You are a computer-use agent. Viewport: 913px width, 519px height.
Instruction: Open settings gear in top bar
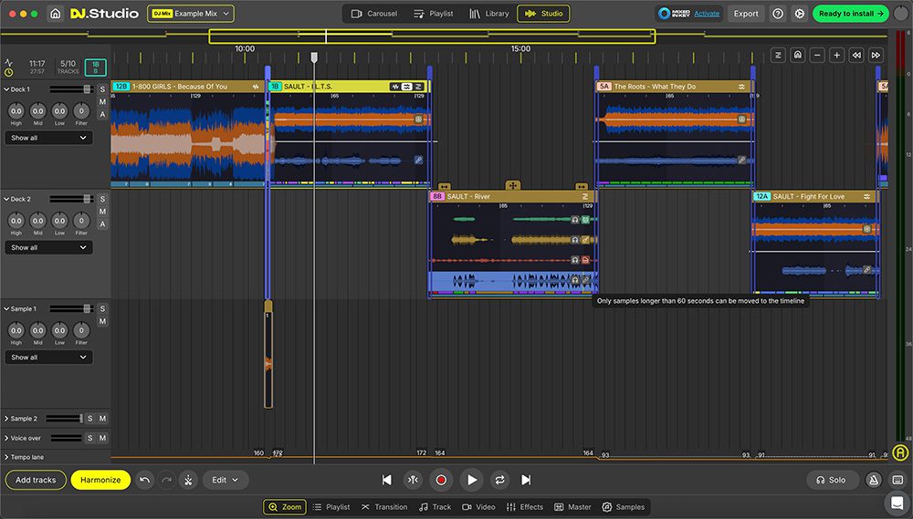pyautogui.click(x=800, y=14)
